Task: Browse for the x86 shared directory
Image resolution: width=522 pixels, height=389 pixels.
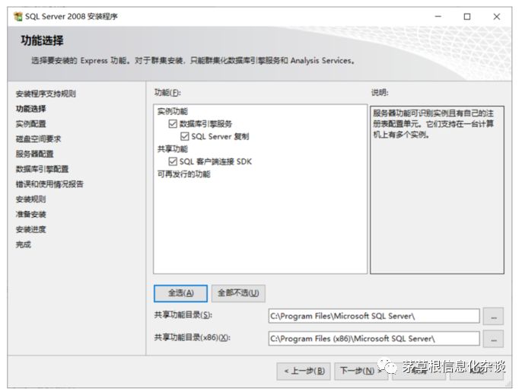Action: tap(494, 339)
